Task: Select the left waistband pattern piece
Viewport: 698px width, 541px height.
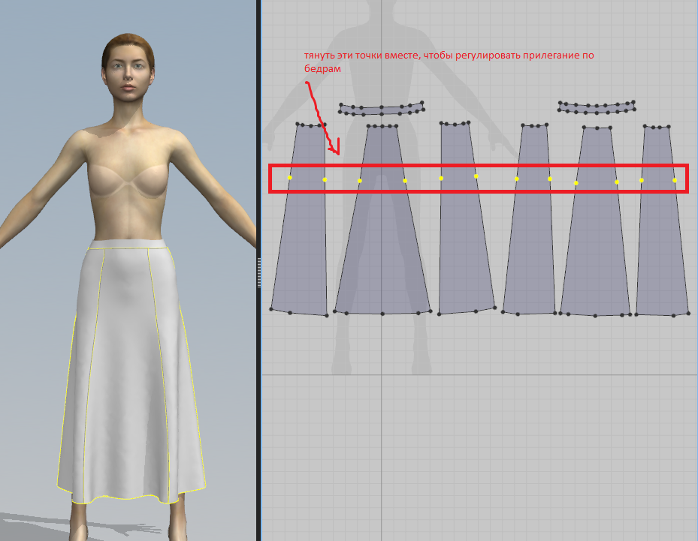Action: 382,109
